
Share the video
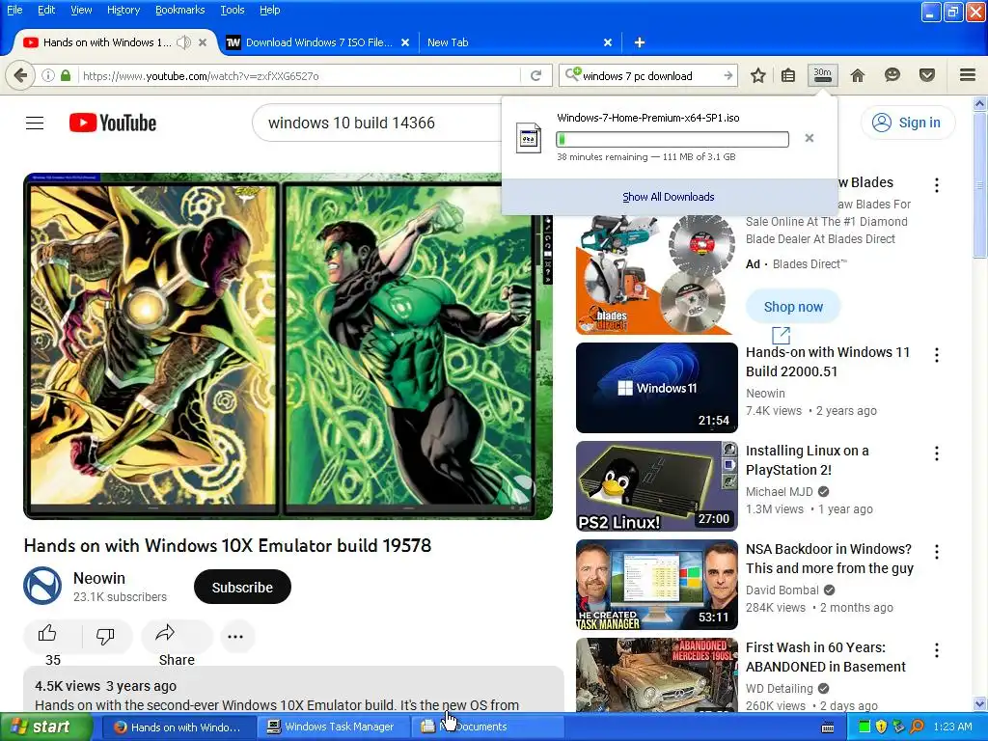click(x=177, y=638)
